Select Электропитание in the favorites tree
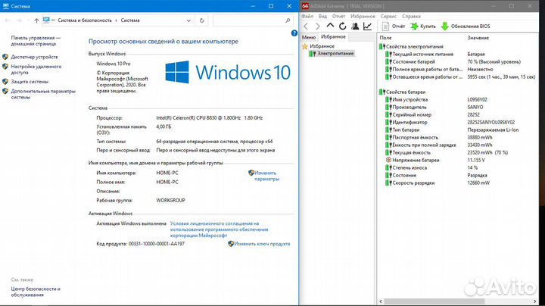The image size is (545, 306). pyautogui.click(x=334, y=54)
